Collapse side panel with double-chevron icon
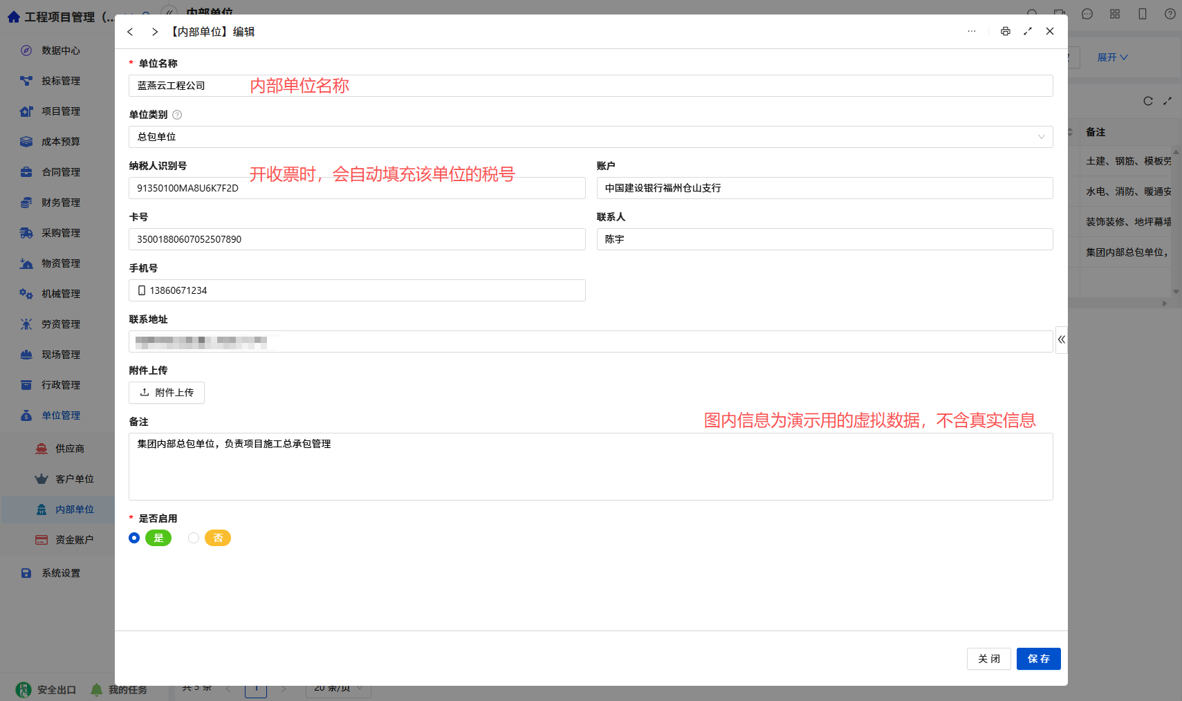Image resolution: width=1182 pixels, height=701 pixels. point(1061,339)
